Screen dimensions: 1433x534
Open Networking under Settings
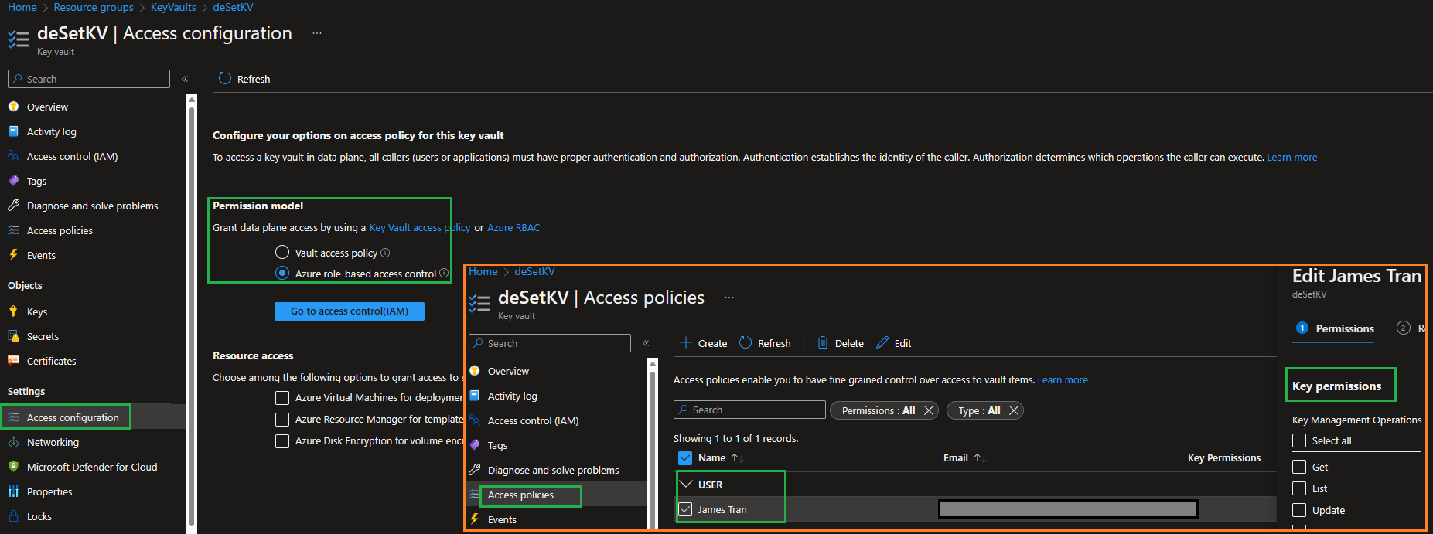53,442
